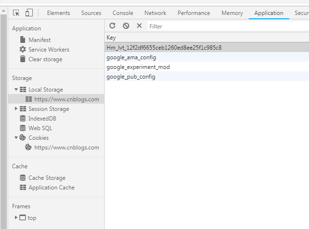
Task: Toggle the device toolbar icon
Action: coord(29,13)
